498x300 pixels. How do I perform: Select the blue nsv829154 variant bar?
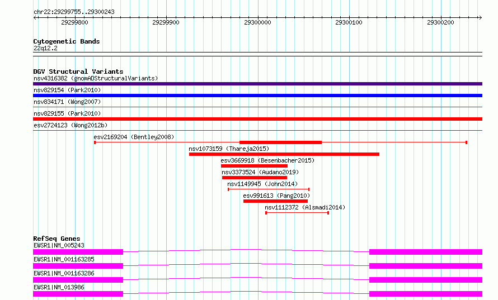tap(257, 96)
